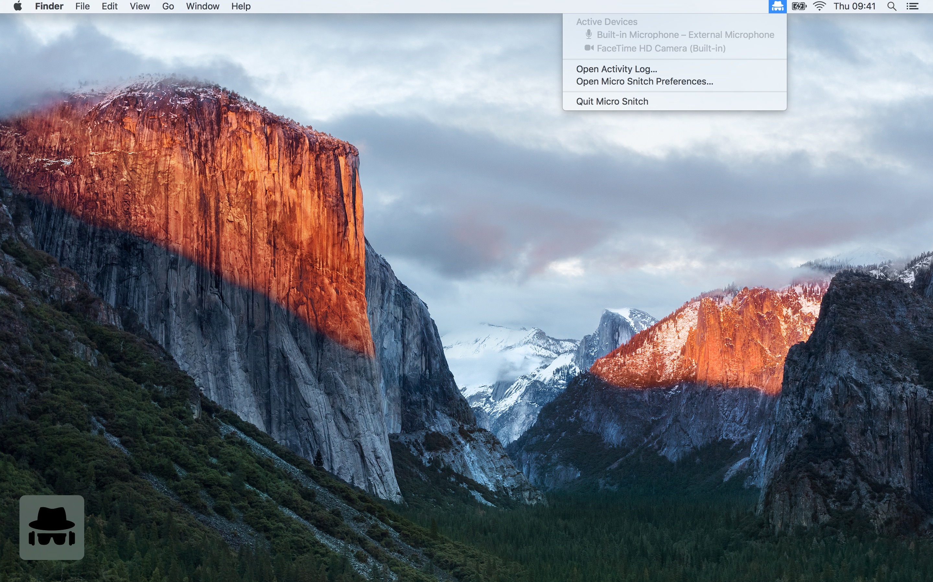Click the Window menu item
This screenshot has width=933, height=582.
coord(203,6)
